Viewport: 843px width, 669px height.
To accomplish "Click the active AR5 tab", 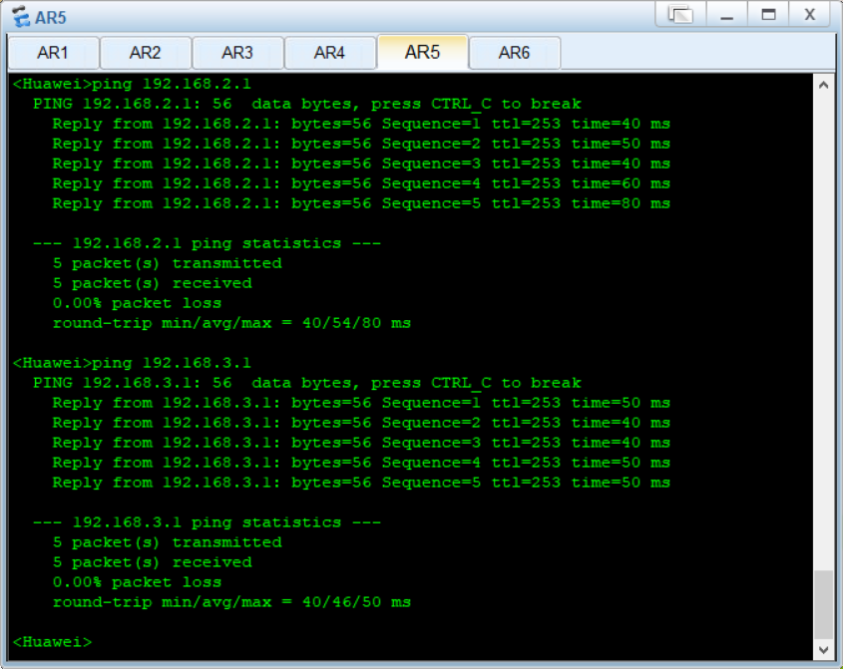I will coord(423,52).
